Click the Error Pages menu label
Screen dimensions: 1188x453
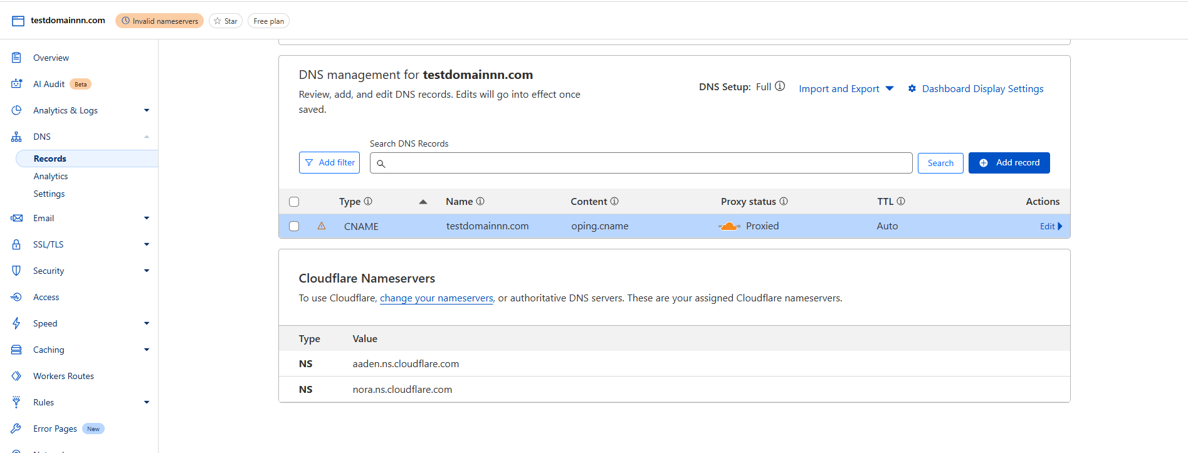pyautogui.click(x=55, y=429)
